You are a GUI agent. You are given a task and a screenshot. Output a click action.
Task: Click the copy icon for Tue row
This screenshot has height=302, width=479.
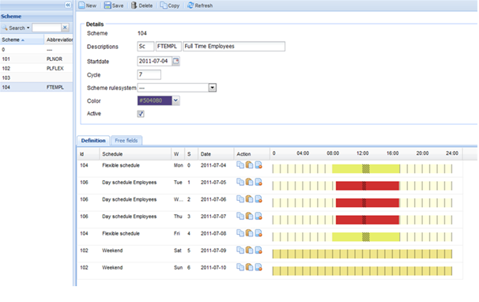[240, 182]
